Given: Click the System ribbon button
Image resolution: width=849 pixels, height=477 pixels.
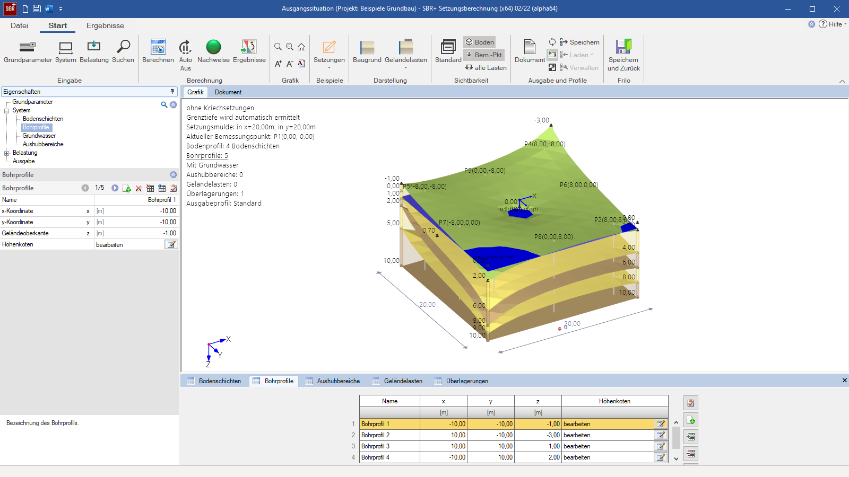Looking at the screenshot, I should click(x=66, y=51).
